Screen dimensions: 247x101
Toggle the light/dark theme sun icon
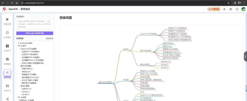237,9
